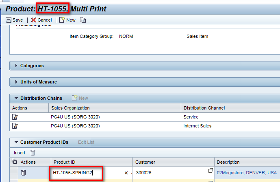Edit the Internet Sales distribution chain row
This screenshot has height=182, width=280.
click(15, 126)
